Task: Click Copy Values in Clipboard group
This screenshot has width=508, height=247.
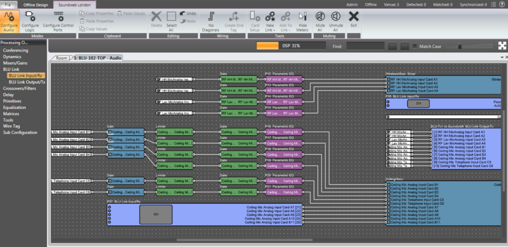Action: [94, 29]
